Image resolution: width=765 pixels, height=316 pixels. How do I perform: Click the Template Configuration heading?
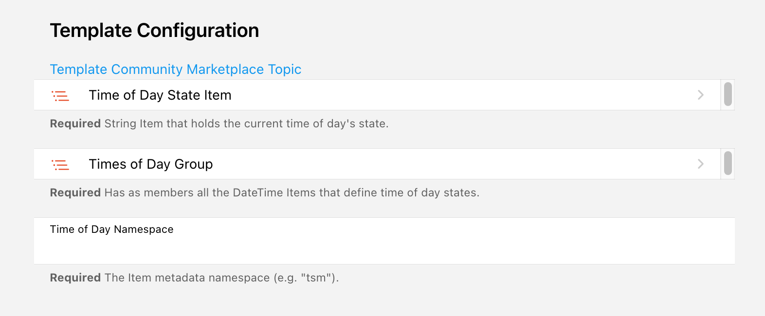pos(154,31)
